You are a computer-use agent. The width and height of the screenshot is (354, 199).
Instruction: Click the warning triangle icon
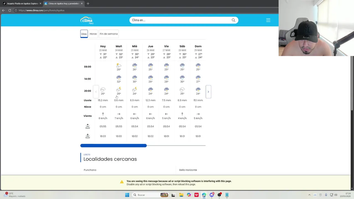[122, 182]
